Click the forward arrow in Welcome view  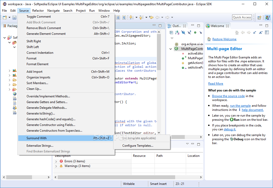pyautogui.click(x=249, y=32)
